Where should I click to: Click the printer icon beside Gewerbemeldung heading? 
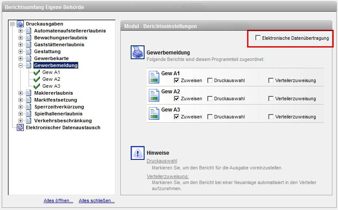point(137,54)
